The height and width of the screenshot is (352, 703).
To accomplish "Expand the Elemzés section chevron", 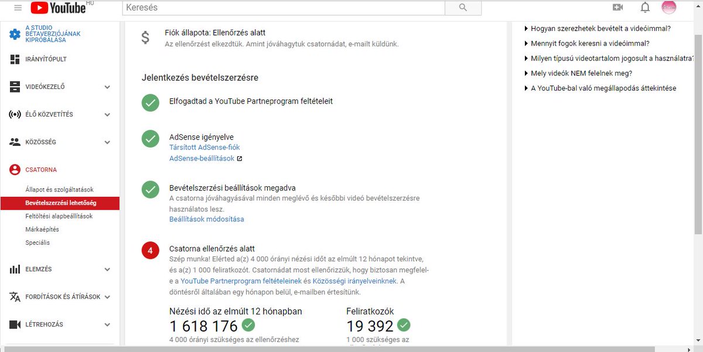I will coord(107,269).
